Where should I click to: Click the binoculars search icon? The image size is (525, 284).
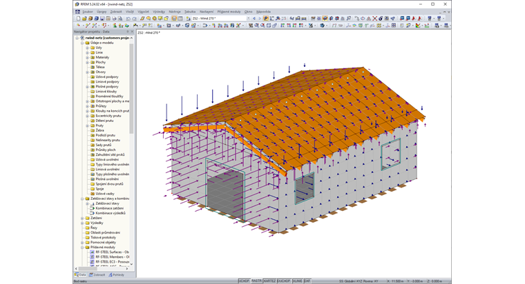[x=251, y=26]
